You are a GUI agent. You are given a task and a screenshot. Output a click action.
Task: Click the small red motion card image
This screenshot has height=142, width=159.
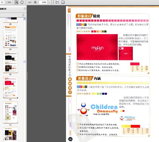coord(126,53)
